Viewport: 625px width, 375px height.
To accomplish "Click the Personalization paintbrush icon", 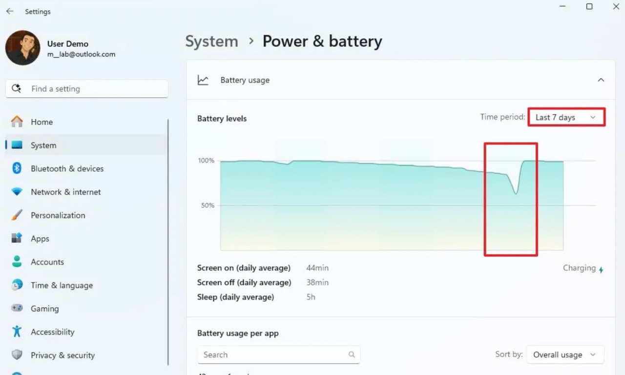I will 17,215.
